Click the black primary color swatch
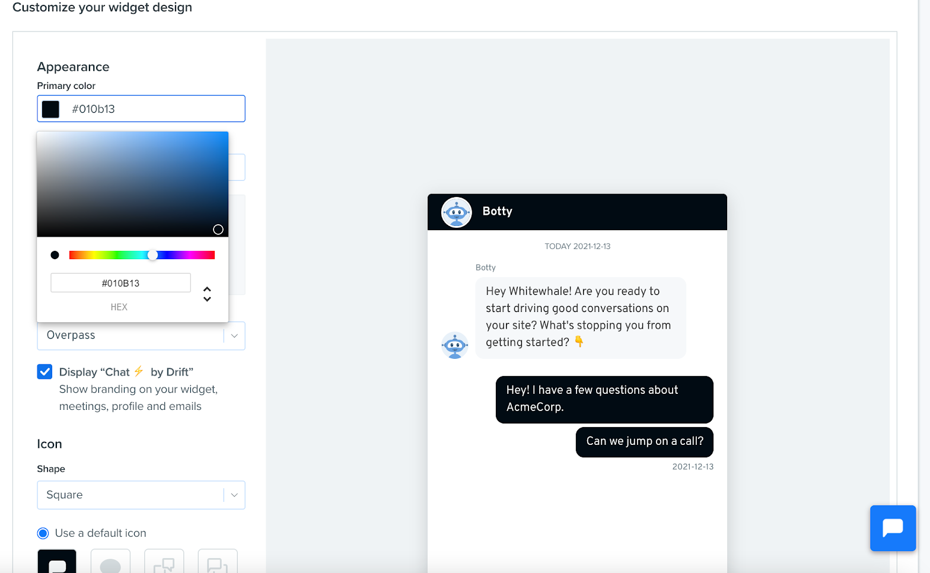Viewport: 930px width, 573px height. point(50,109)
